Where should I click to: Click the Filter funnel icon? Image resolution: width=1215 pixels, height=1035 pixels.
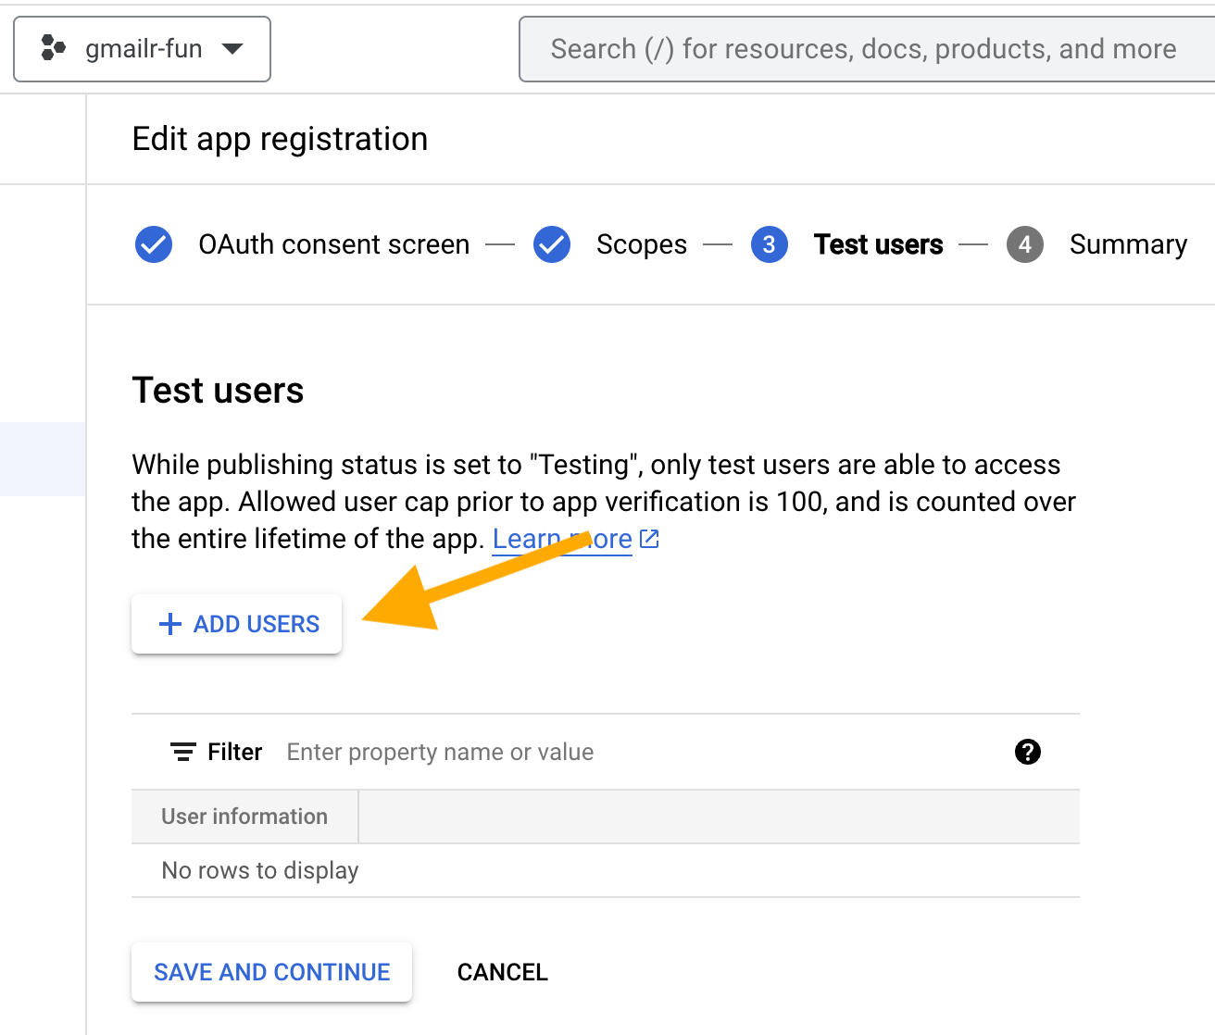point(184,752)
